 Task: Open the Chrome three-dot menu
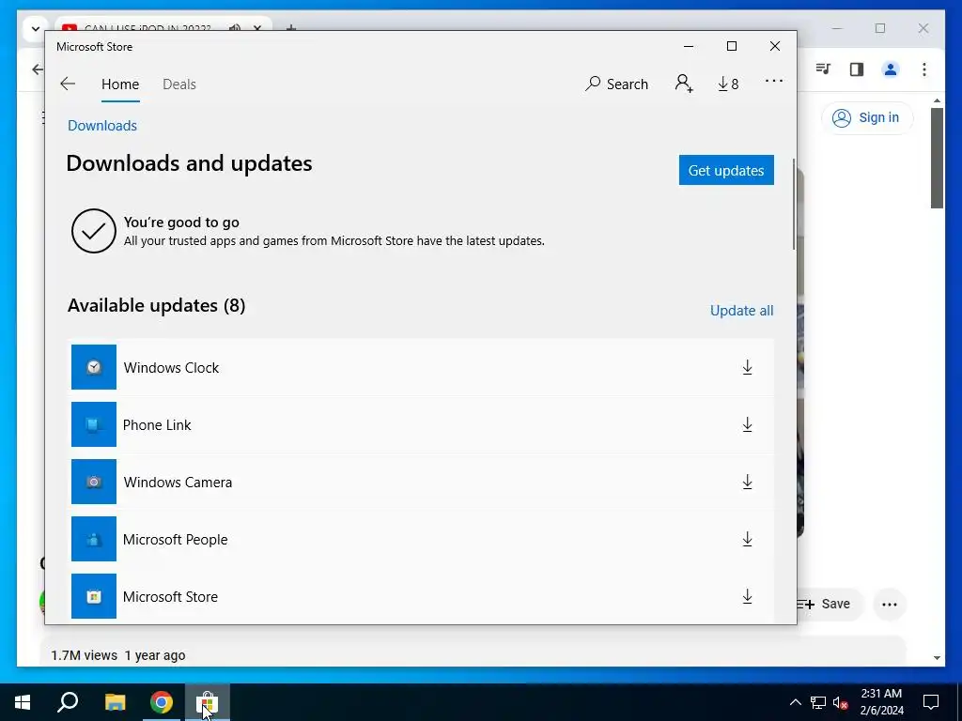pos(924,69)
